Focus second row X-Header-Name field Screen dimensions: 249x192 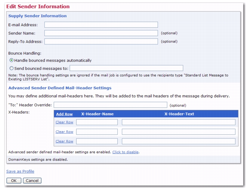[x=97, y=132]
